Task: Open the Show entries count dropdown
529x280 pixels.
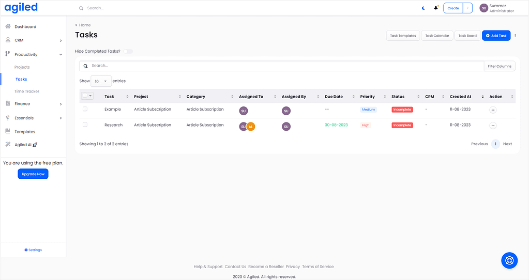Action: click(x=101, y=81)
